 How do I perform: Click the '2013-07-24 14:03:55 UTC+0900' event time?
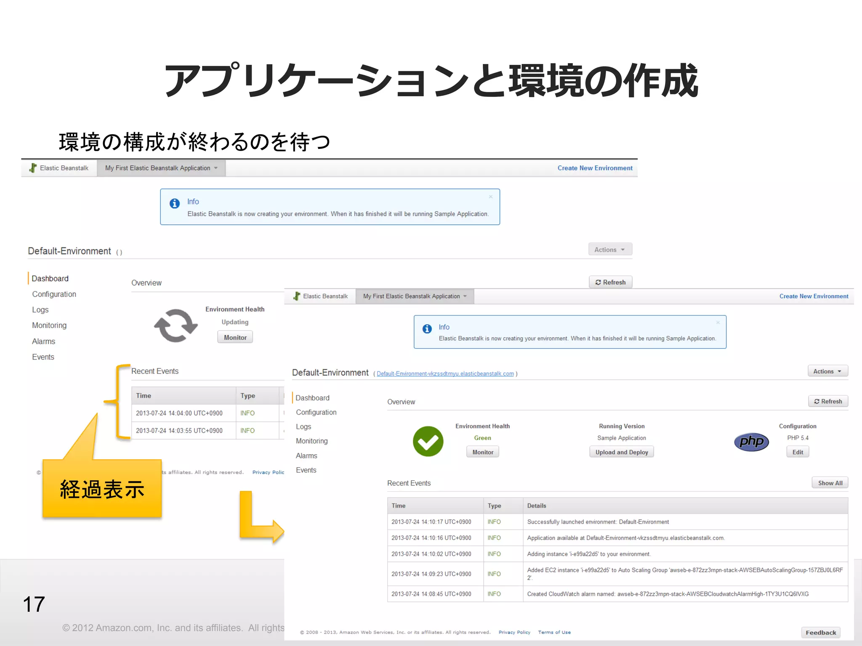(x=179, y=431)
